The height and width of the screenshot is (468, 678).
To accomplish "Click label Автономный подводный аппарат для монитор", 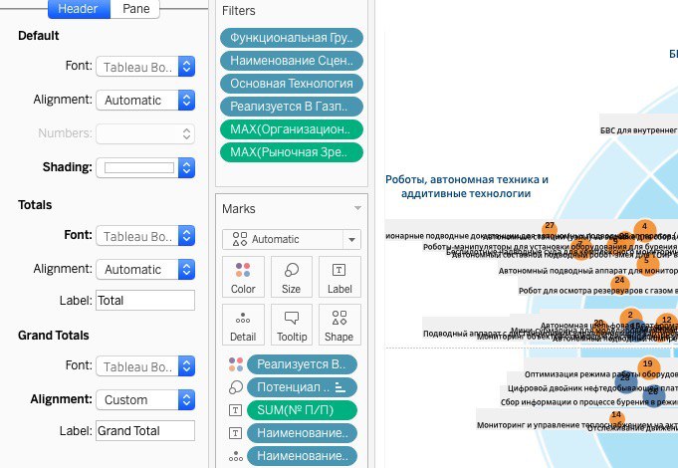I will point(588,271).
